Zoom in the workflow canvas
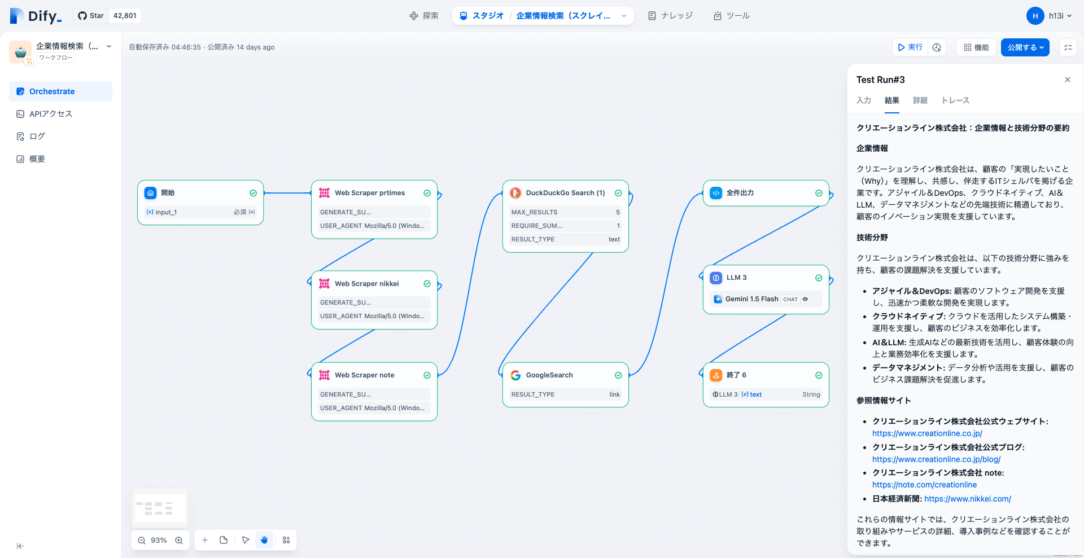 point(179,541)
